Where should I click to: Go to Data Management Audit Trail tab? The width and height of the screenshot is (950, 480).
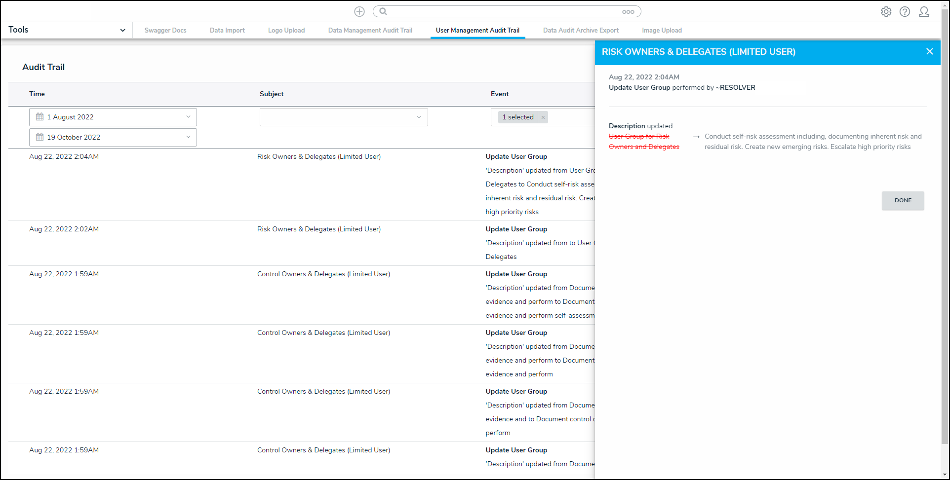pyautogui.click(x=370, y=30)
